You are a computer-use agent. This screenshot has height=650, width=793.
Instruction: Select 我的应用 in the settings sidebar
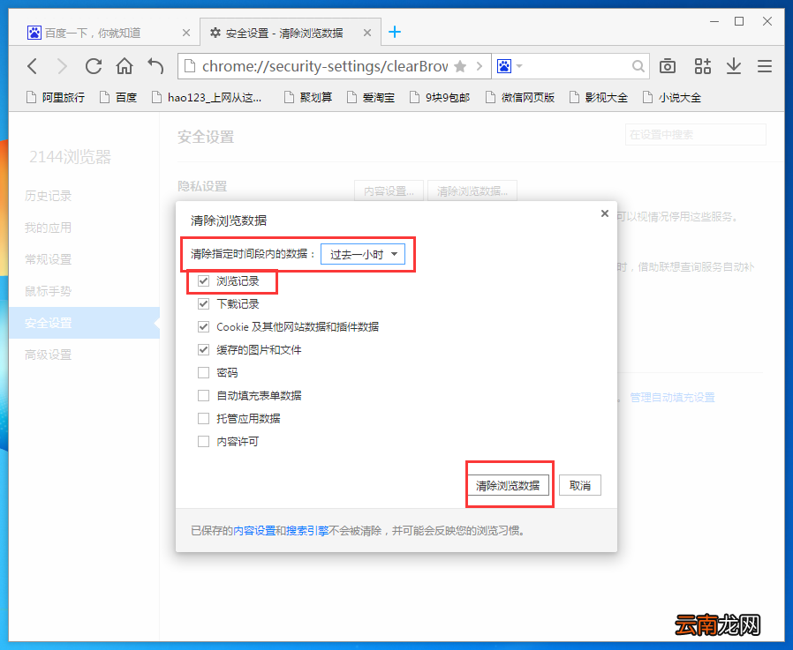tap(48, 228)
